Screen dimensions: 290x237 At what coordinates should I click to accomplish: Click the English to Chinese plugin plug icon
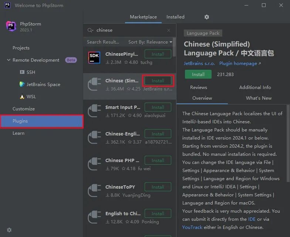pyautogui.click(x=94, y=217)
